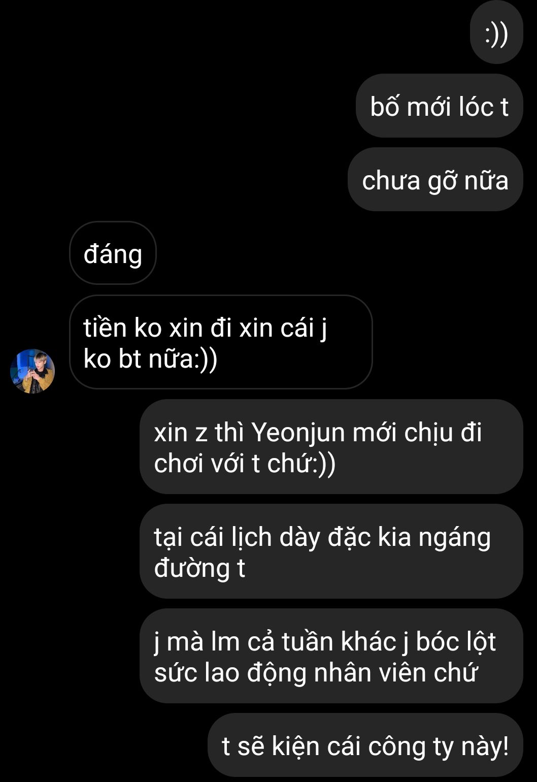The width and height of the screenshot is (537, 782).
Task: Tap the 'chơi với t chứ:))' line
Action: click(x=245, y=464)
